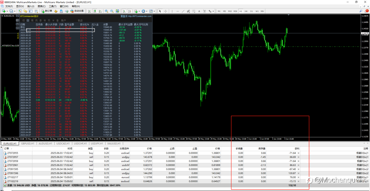
Task: Sort orders by the 获利 column header
Action: point(297,148)
